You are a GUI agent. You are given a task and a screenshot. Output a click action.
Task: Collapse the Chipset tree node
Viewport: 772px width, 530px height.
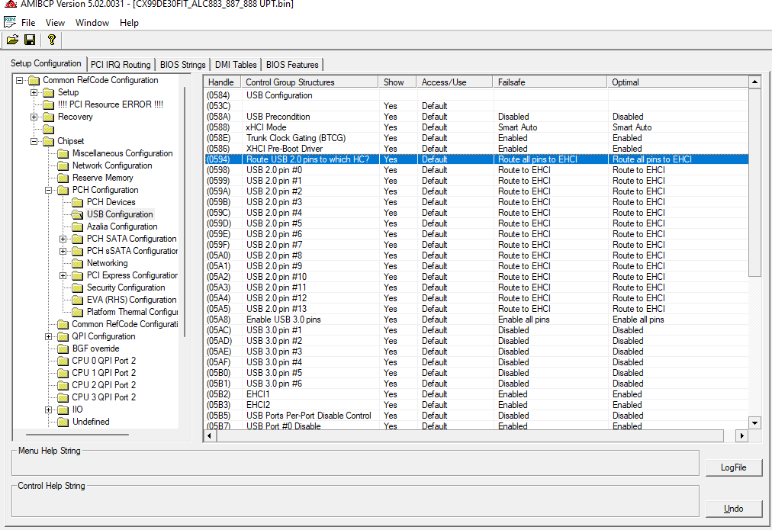point(34,141)
